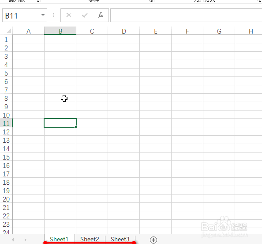Select row 2 header
The width and height of the screenshot is (262, 244).
[x=6, y=48]
